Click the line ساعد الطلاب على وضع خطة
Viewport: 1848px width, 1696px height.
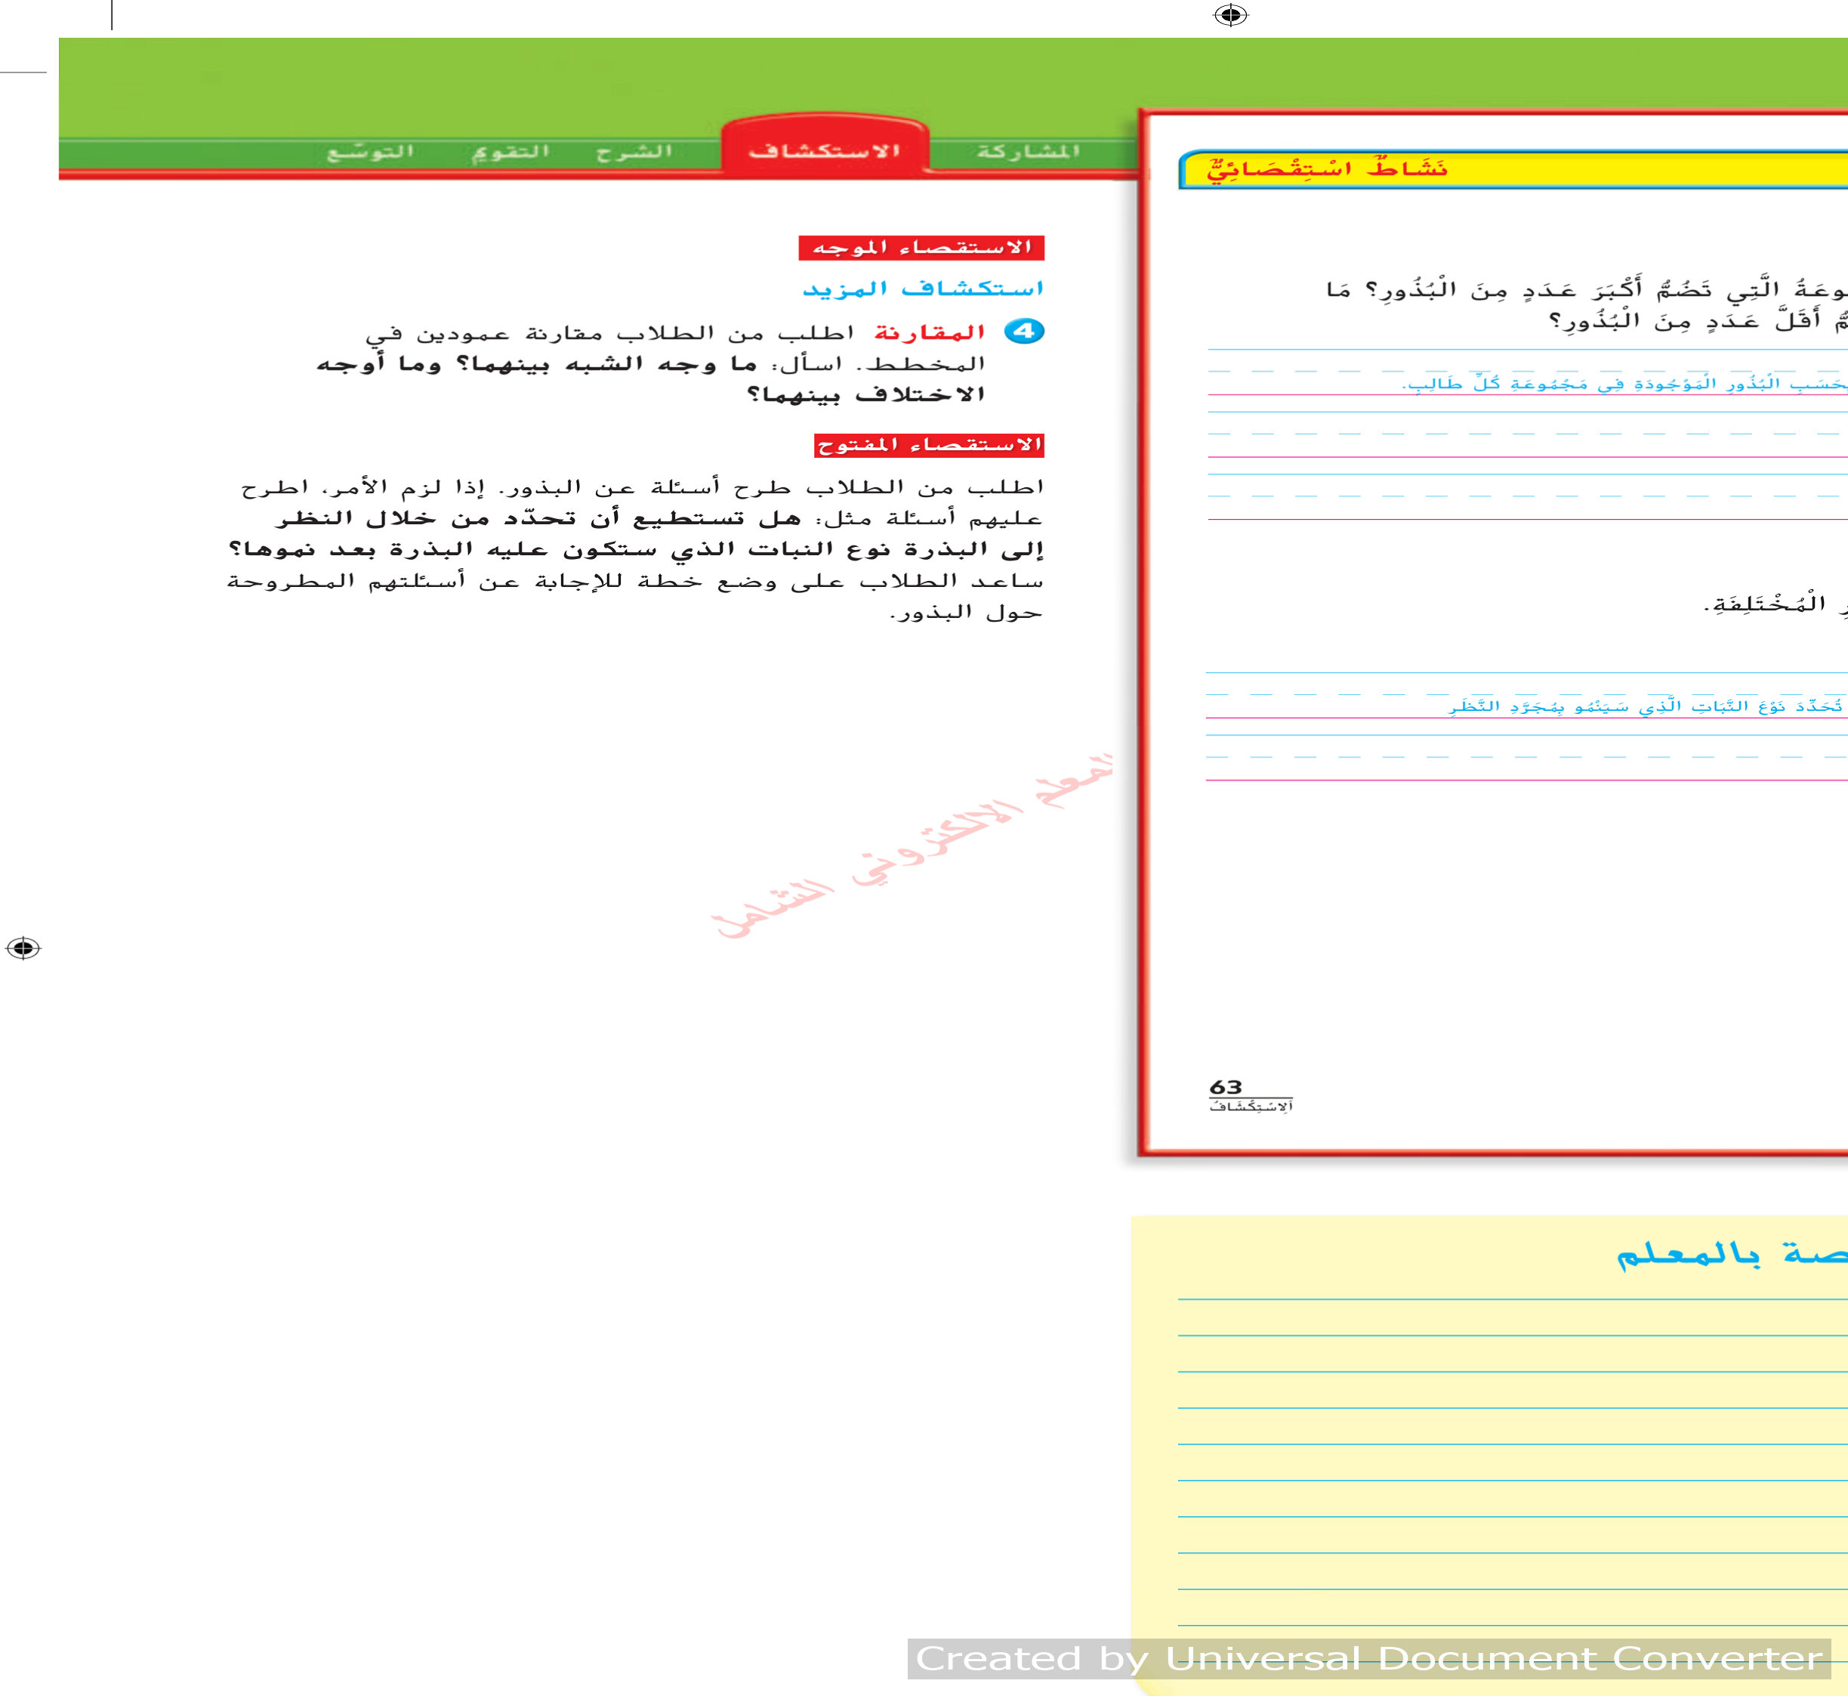point(635,581)
